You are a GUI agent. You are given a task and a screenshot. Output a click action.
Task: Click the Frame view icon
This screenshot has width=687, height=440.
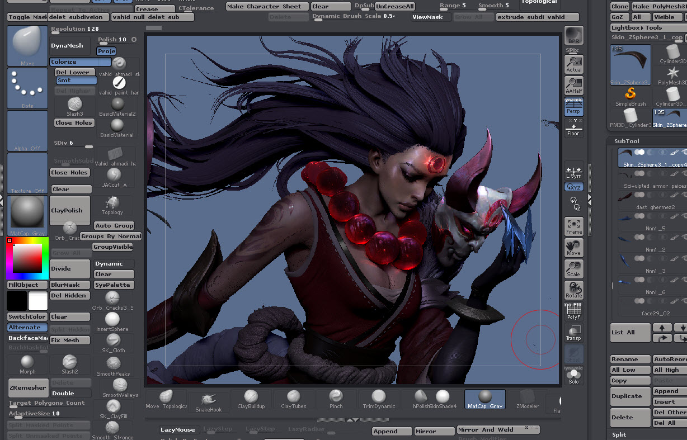[573, 226]
